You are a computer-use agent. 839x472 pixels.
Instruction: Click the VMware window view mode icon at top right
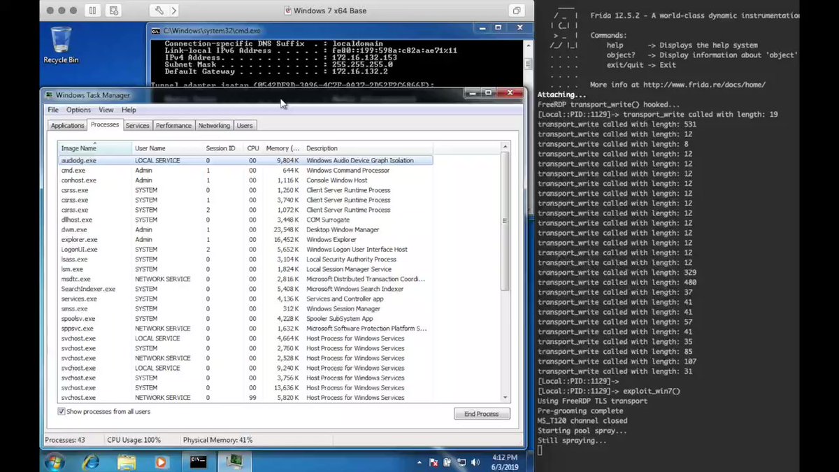coord(516,10)
